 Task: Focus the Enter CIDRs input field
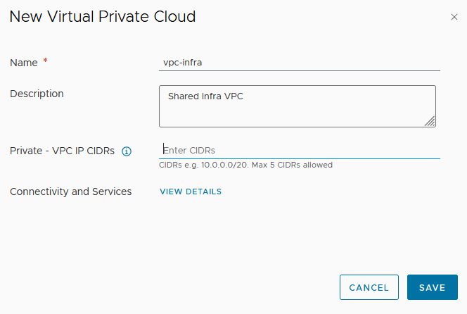[300, 150]
